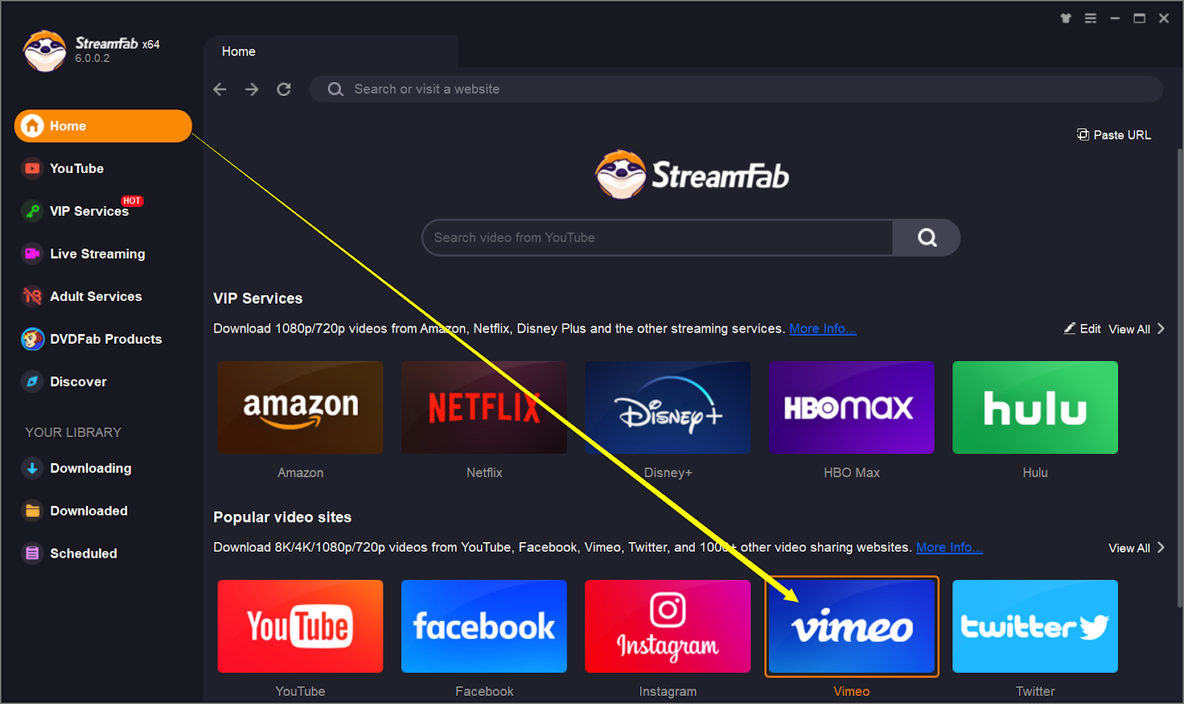Open the hamburger menu in title bar
Screen dimensions: 1184x704
pyautogui.click(x=1091, y=18)
